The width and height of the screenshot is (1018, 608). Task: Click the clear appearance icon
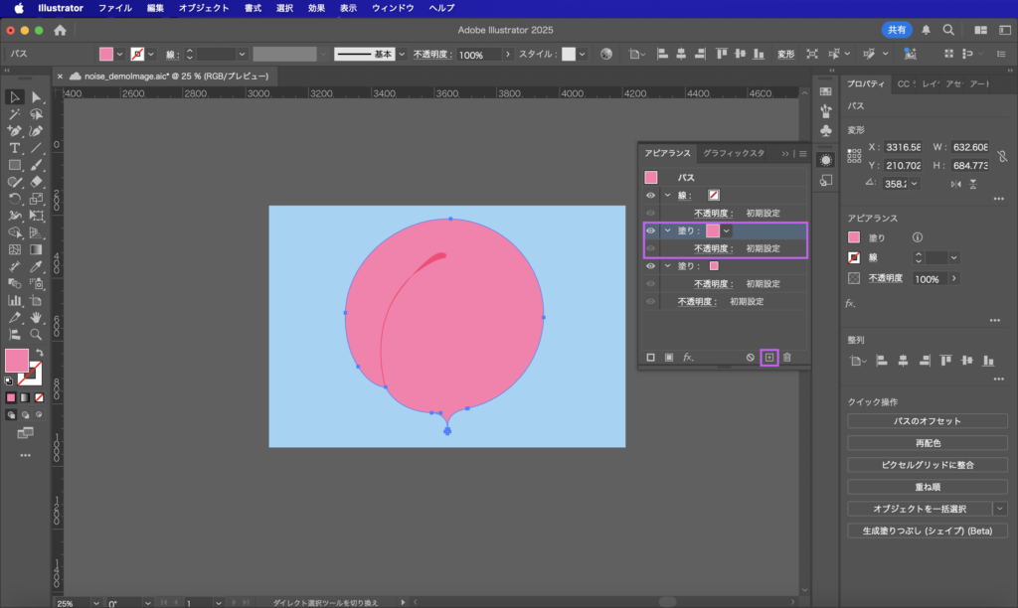click(x=750, y=358)
